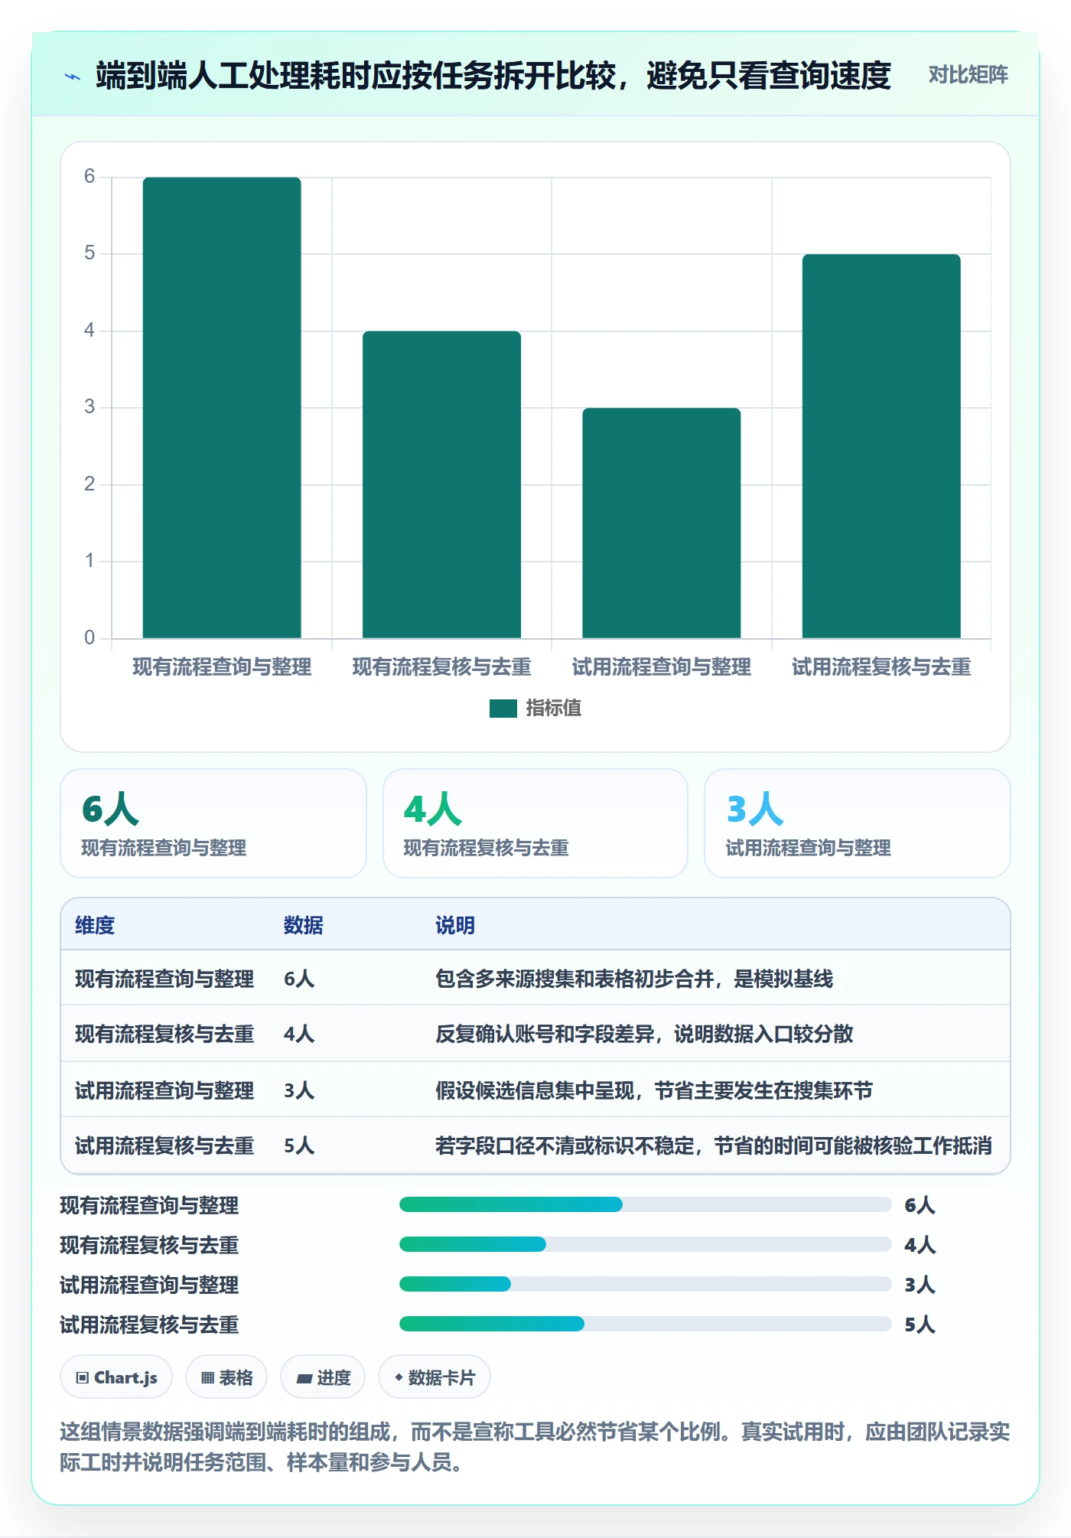The height and width of the screenshot is (1538, 1071).
Task: Click the x-axis label 现有流程查询与整理 under the chart
Action: tap(222, 667)
